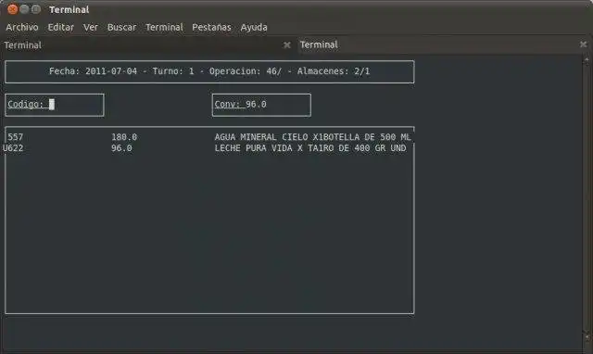
Task: Switch to the first Terminal tab
Action: pos(147,45)
